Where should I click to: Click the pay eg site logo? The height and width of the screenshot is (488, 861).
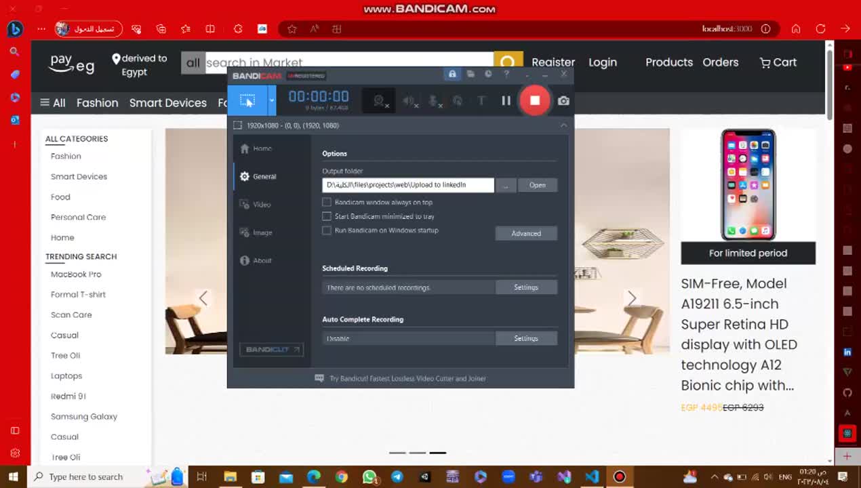click(x=72, y=63)
